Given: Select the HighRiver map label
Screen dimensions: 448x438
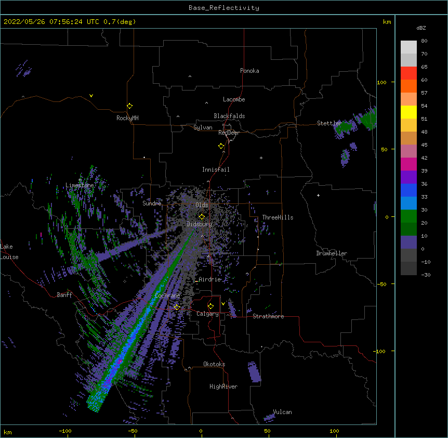Looking at the screenshot, I should point(223,387).
